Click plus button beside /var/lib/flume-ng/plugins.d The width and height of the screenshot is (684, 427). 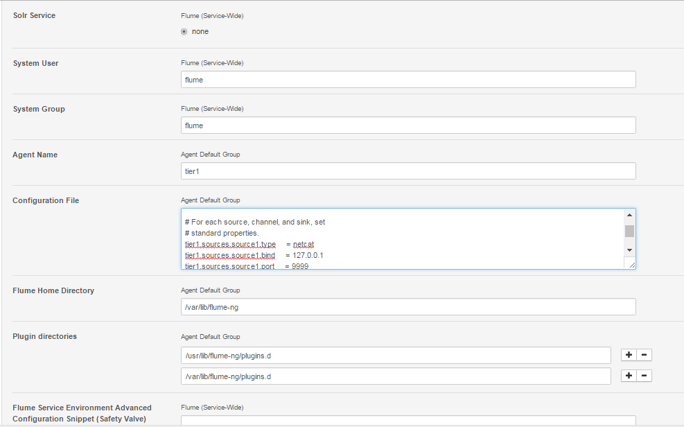629,376
